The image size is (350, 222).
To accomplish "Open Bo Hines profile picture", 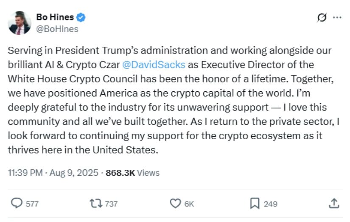I will (20, 23).
